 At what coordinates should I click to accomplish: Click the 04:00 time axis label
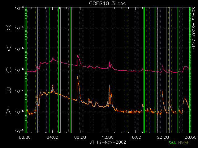click(53, 137)
